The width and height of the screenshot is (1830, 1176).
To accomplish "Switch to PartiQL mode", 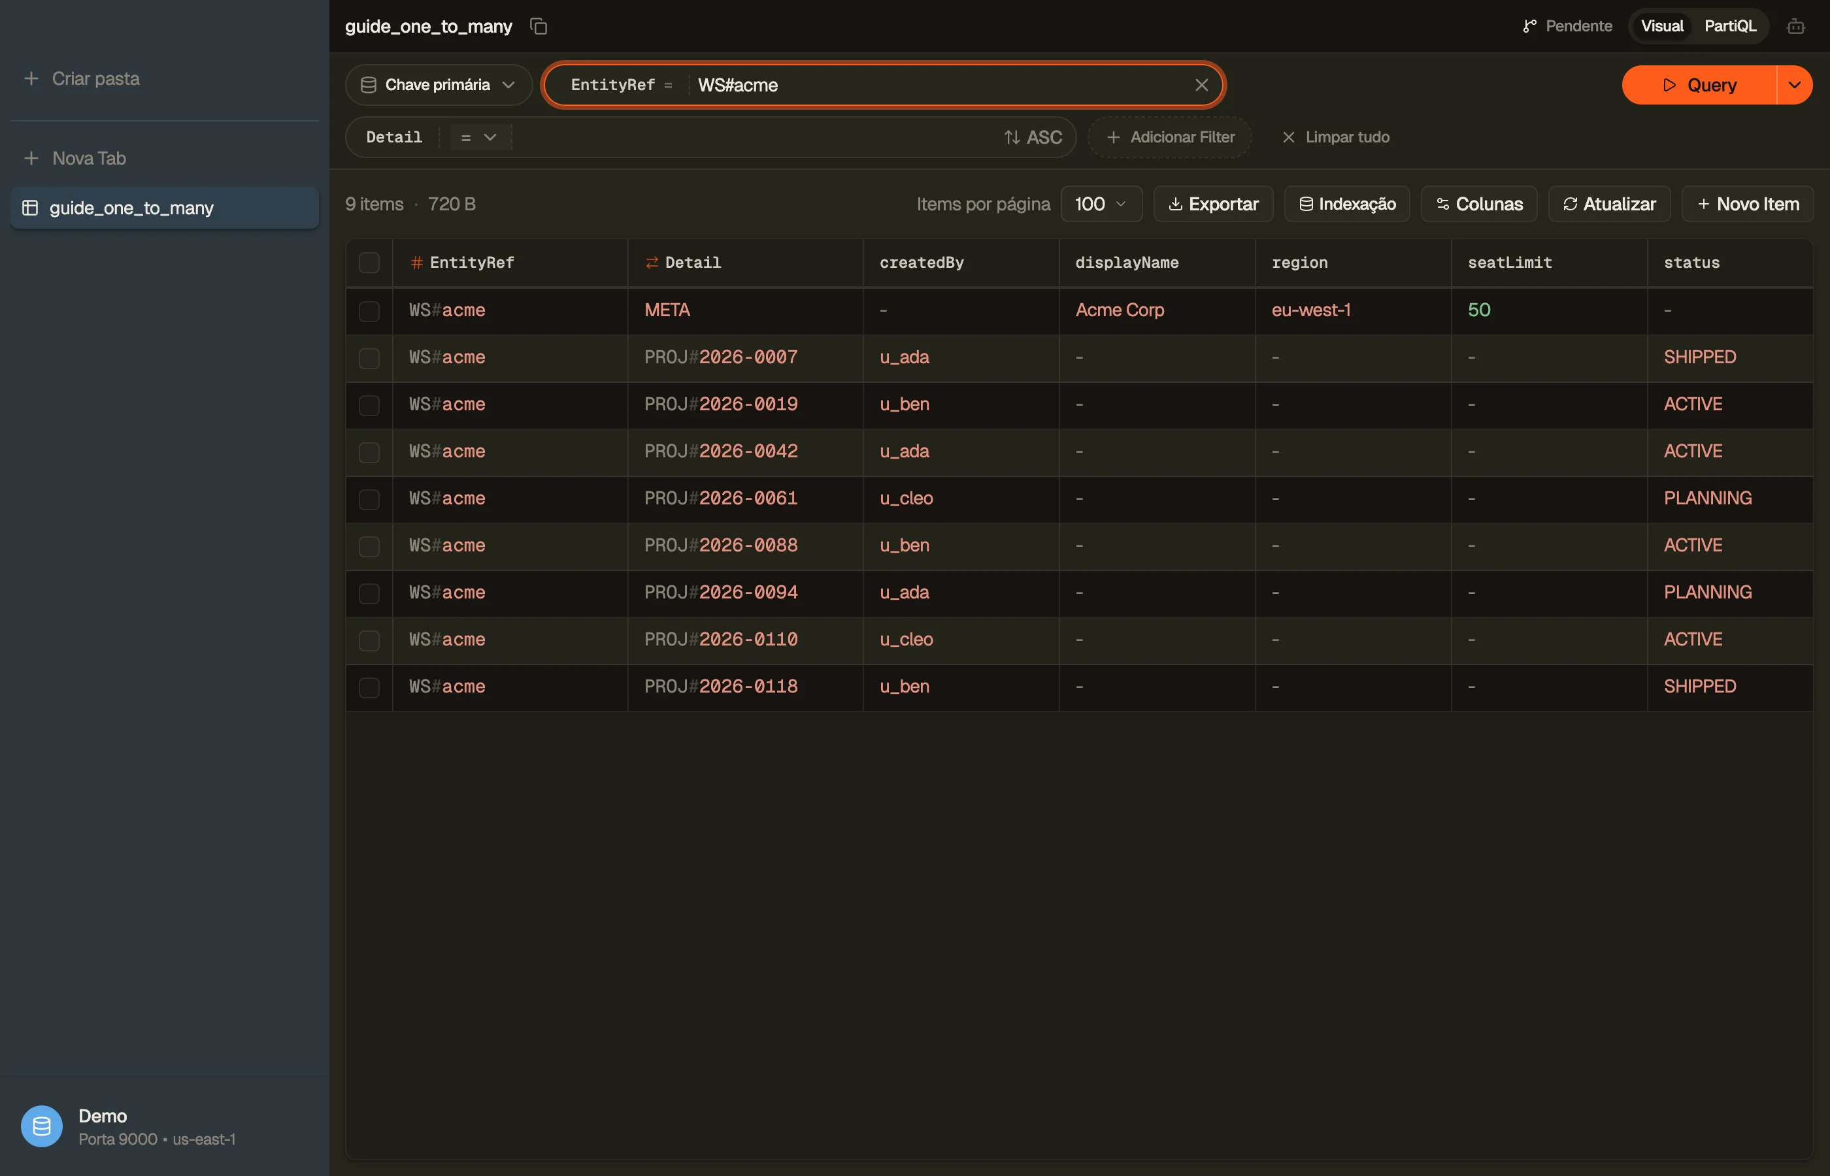I will 1729,26.
